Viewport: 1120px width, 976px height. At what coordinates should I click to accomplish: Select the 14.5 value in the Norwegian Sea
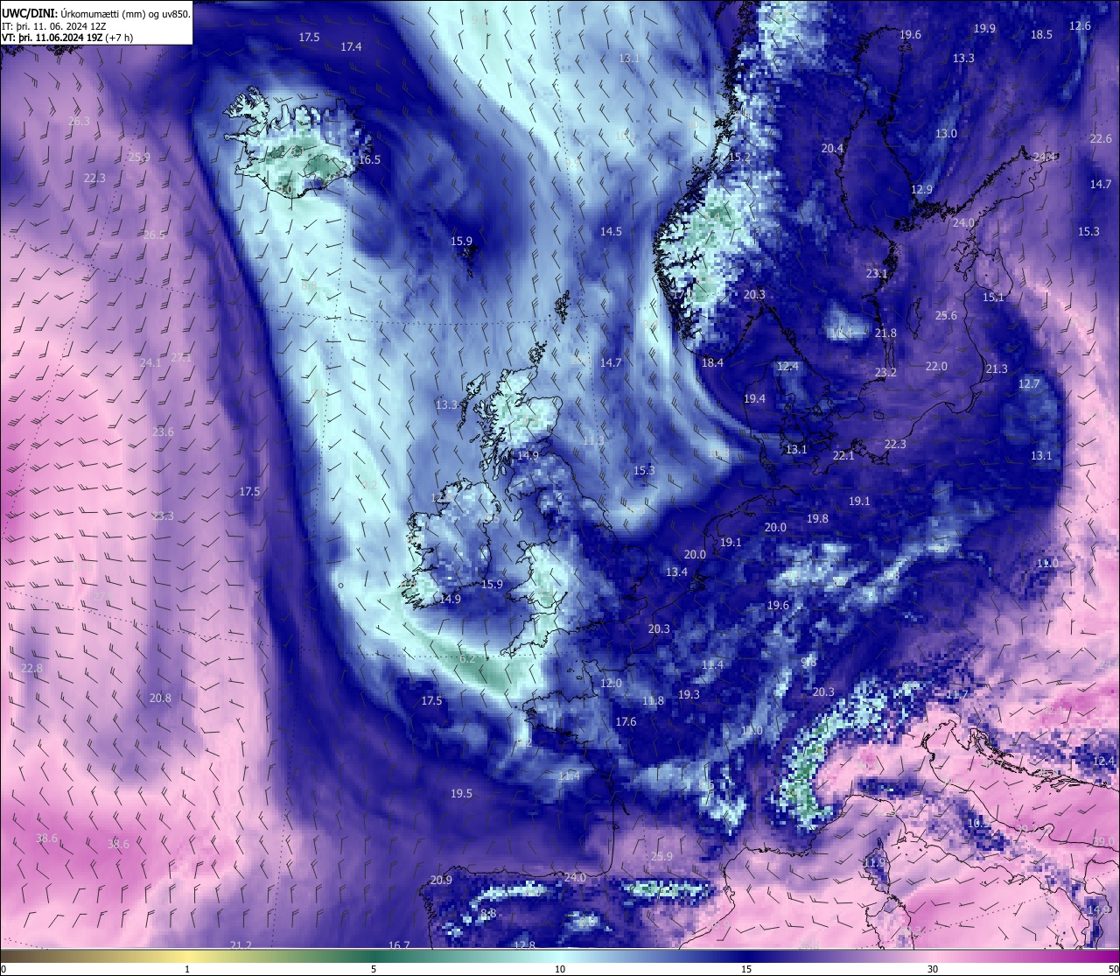[611, 232]
